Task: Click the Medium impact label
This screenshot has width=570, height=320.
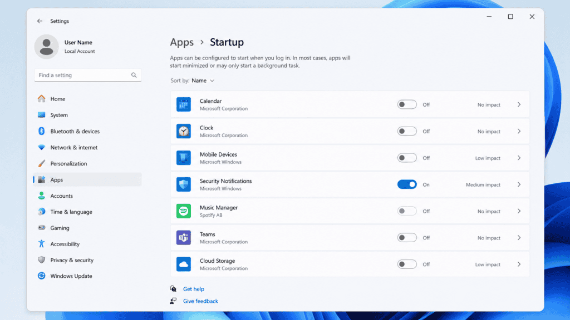Action: tap(483, 184)
